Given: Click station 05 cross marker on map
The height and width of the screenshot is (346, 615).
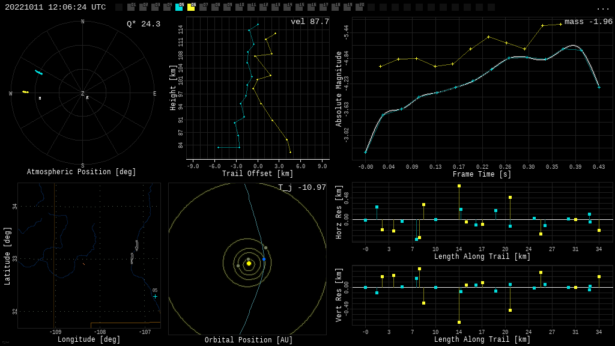Looking at the screenshot, I should point(156,297).
